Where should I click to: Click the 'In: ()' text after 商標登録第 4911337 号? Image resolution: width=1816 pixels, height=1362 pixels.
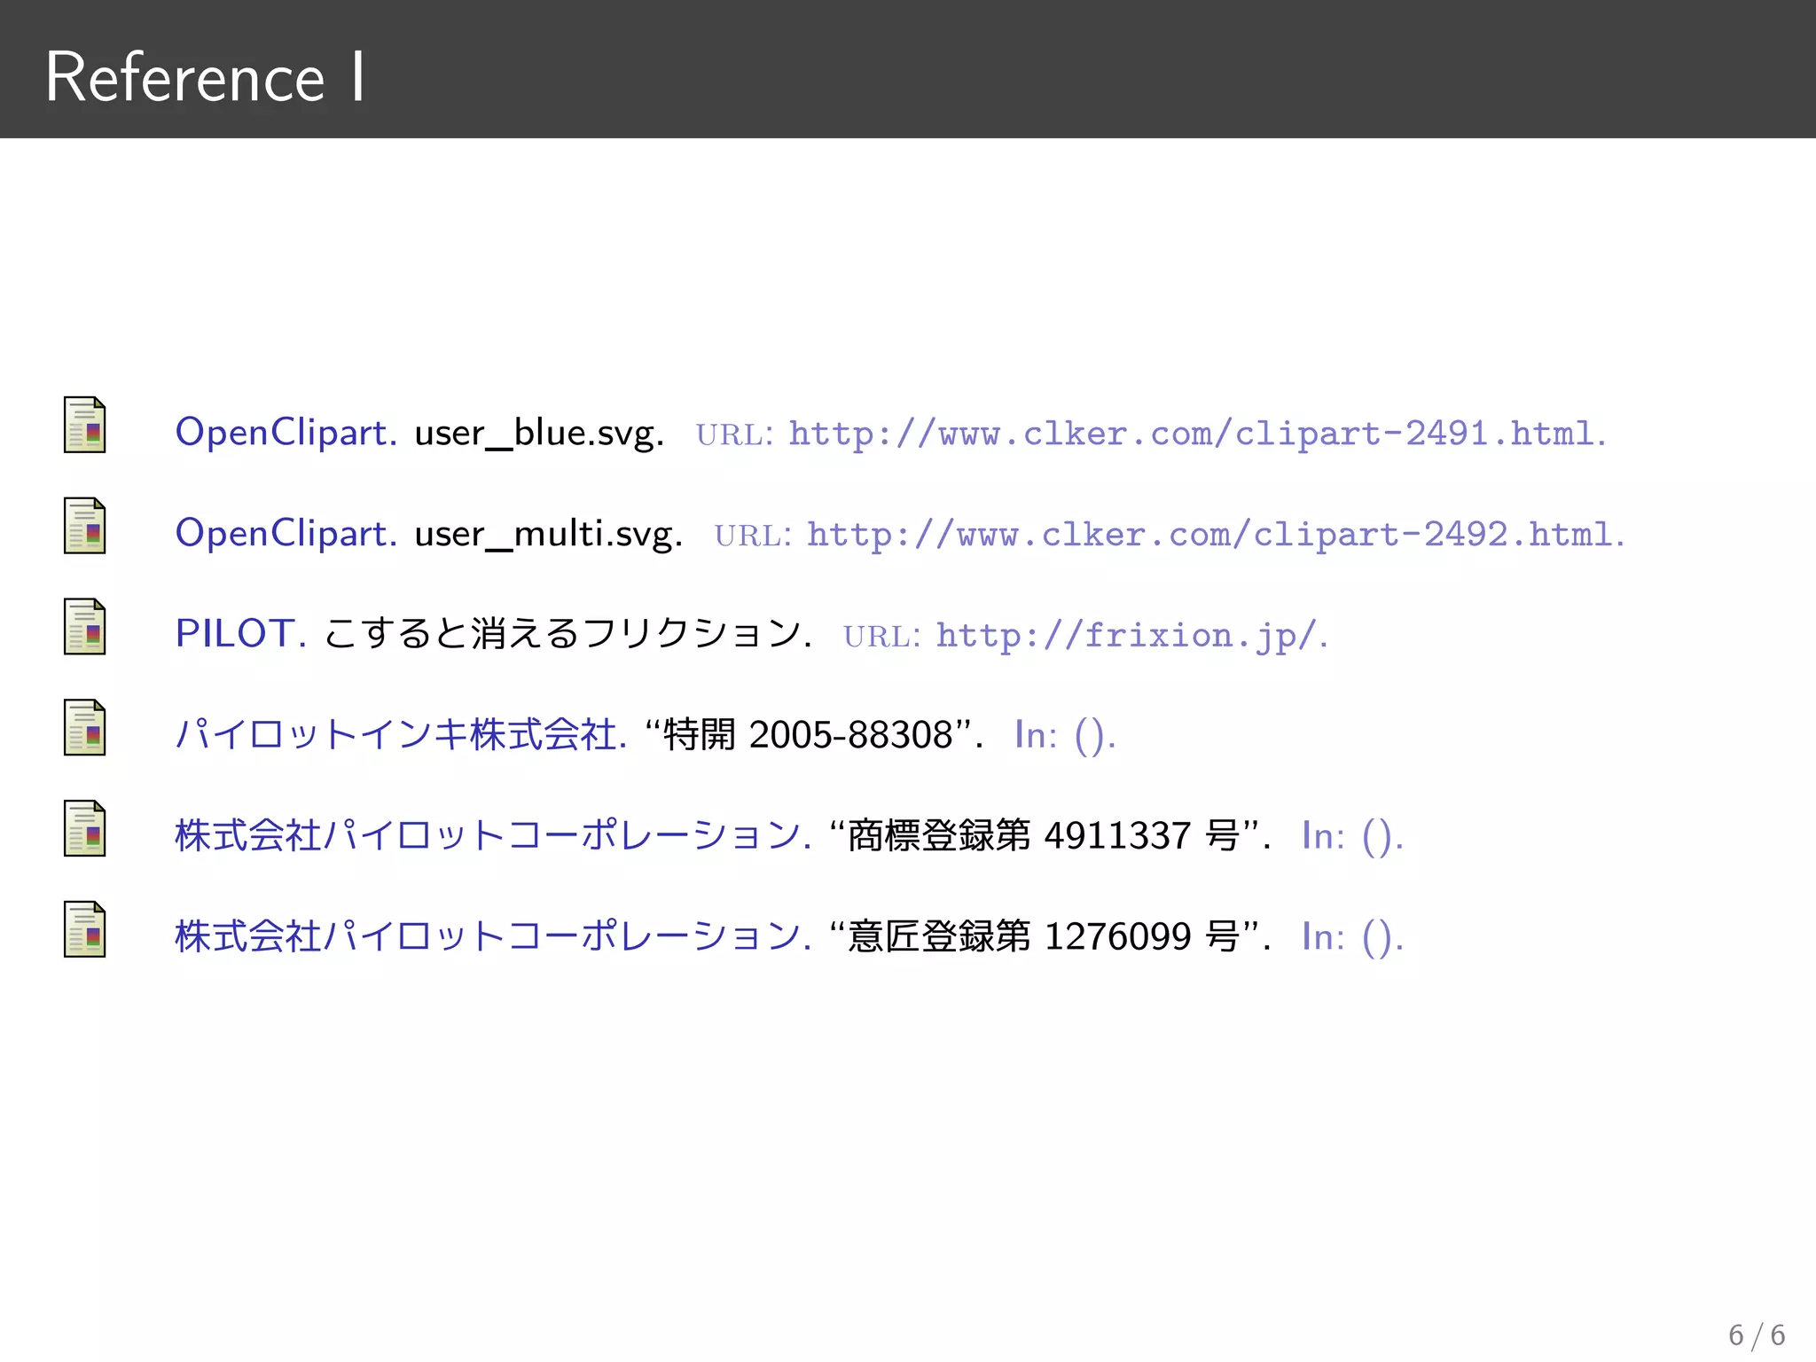[x=1352, y=837]
